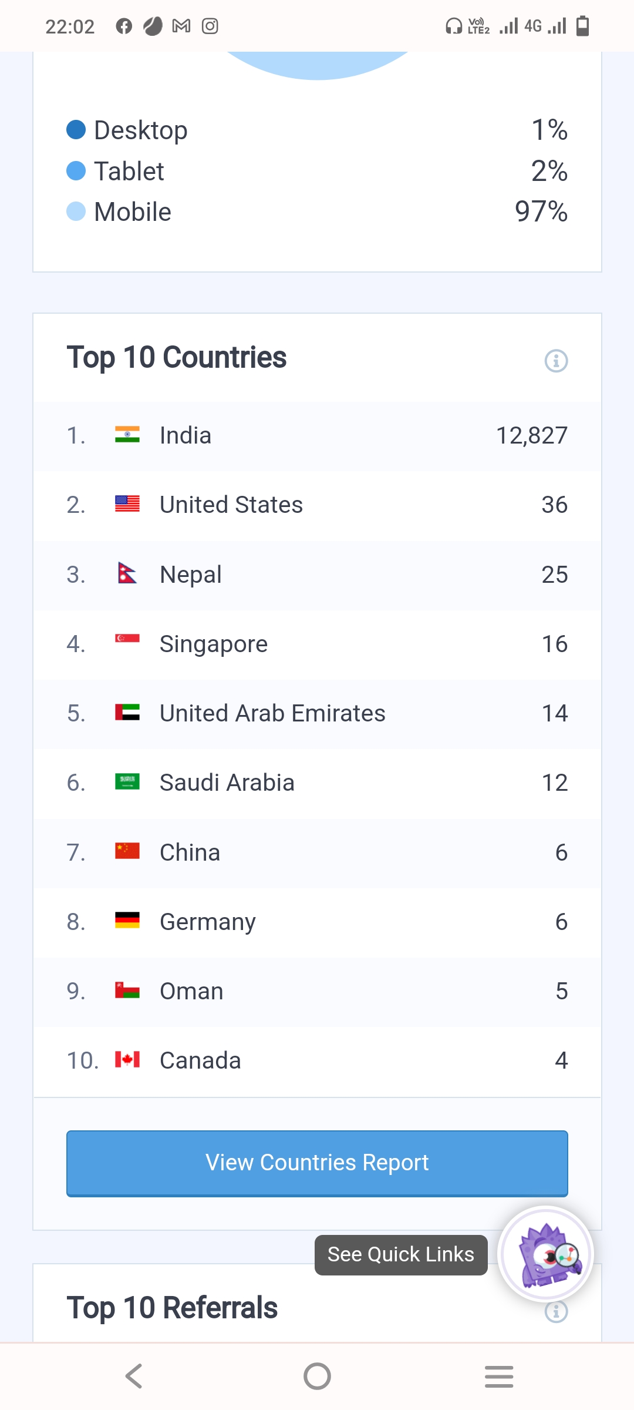This screenshot has height=1410, width=634.
Task: Tap the Saudi Arabia country name
Action: click(227, 783)
